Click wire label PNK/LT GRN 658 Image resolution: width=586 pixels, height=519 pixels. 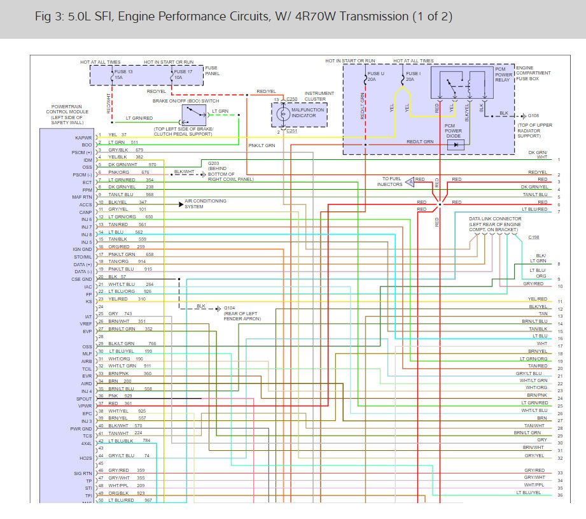(131, 254)
